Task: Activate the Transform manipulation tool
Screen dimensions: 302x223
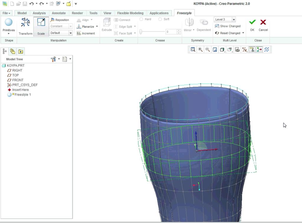Action: (25, 26)
